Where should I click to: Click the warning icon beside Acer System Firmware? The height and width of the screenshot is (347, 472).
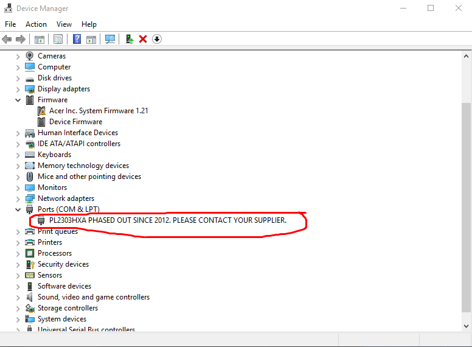41,111
